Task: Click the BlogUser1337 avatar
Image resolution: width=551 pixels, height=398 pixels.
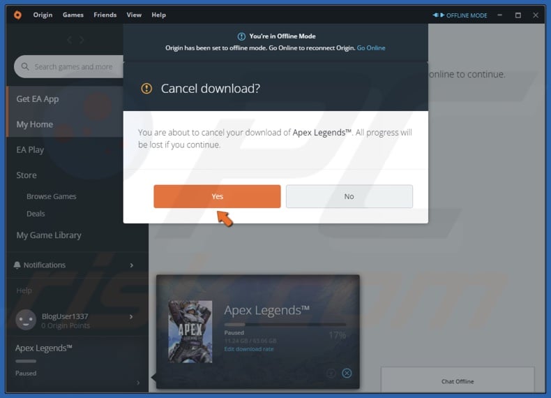Action: coord(26,320)
